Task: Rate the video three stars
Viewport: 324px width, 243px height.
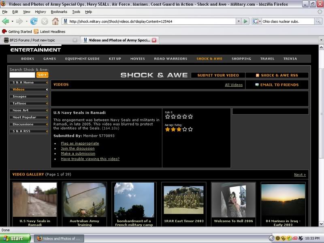Action: point(179,117)
